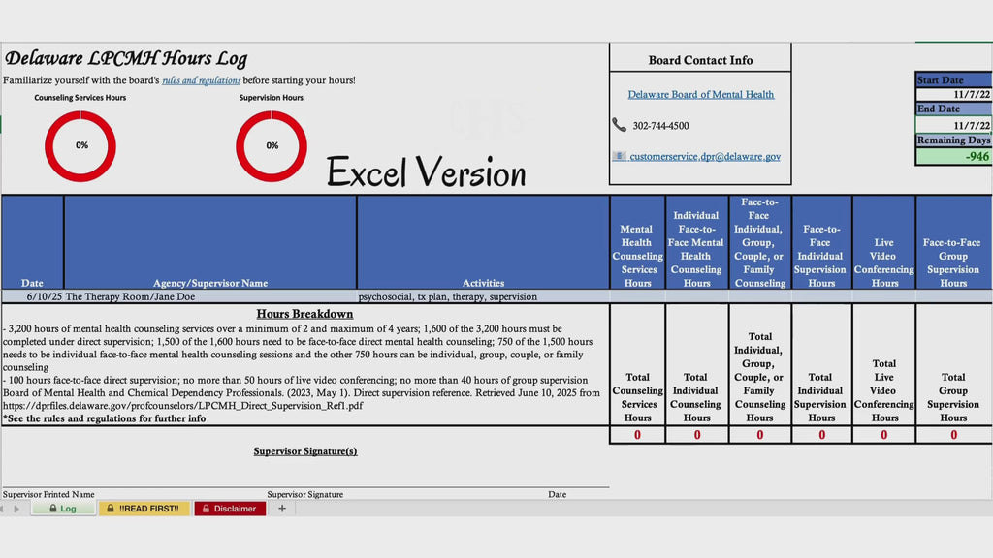993x558 pixels.
Task: Select the Remaining Days value -946
Action: point(954,156)
